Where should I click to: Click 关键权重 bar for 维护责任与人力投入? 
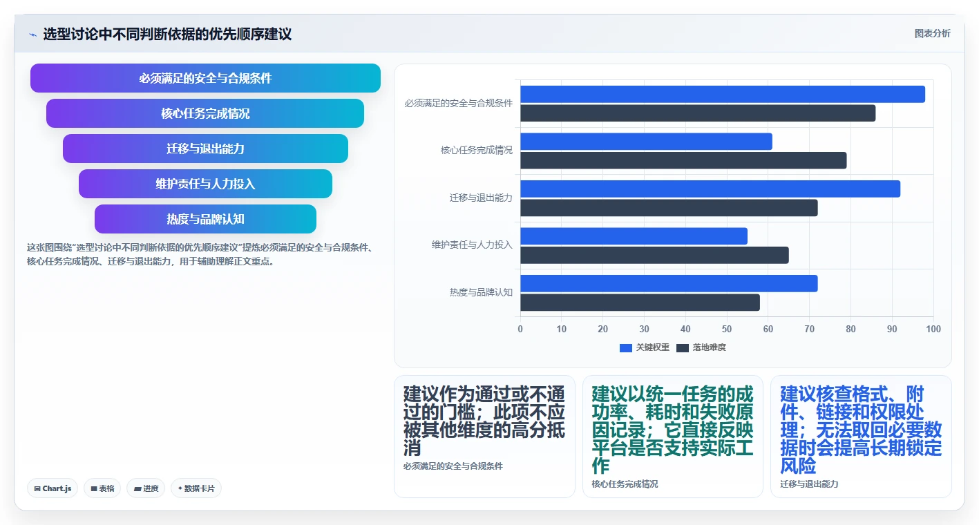click(634, 236)
